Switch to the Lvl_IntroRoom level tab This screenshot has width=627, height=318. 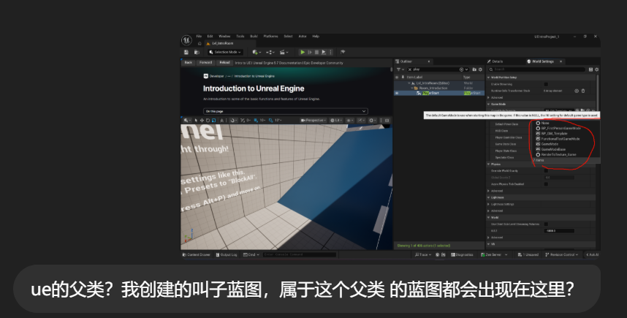(x=230, y=43)
